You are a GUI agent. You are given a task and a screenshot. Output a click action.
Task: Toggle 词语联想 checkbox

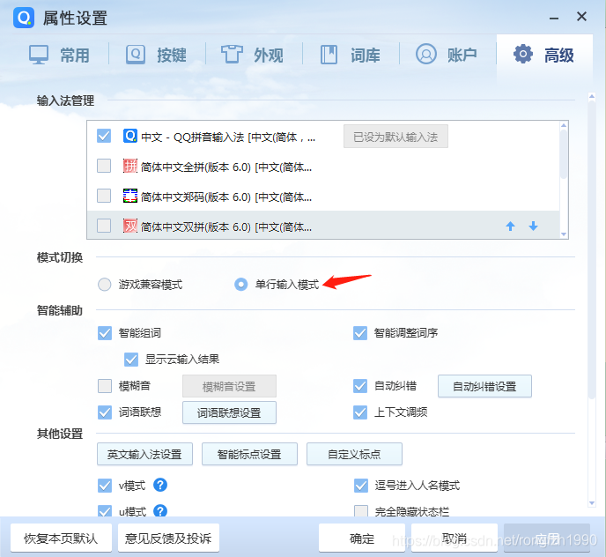click(x=105, y=412)
